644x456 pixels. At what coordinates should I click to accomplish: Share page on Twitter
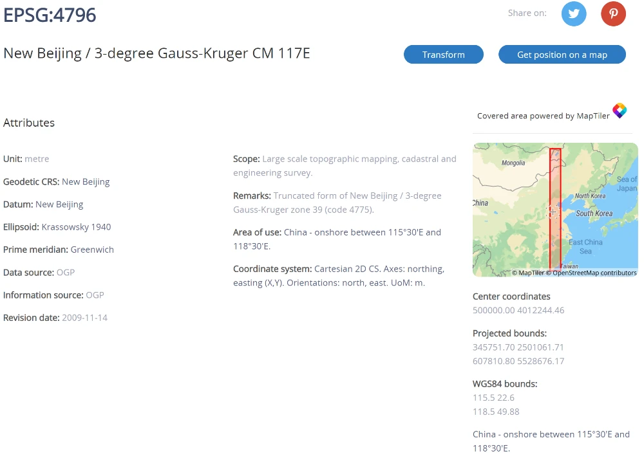pos(574,14)
